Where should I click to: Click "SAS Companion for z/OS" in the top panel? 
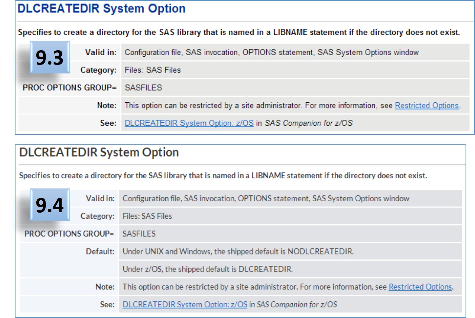pos(309,123)
